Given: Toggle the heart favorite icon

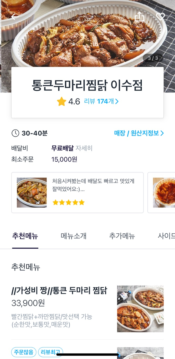Looking at the screenshot, I should point(160,17).
